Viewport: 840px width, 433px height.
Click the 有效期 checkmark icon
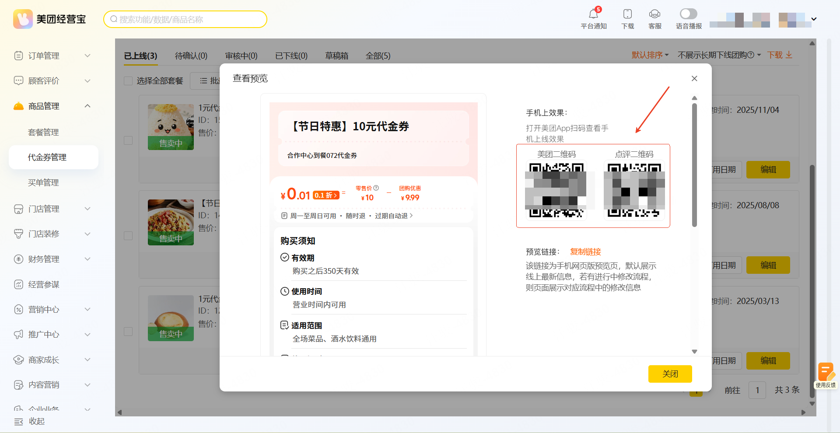pyautogui.click(x=284, y=257)
